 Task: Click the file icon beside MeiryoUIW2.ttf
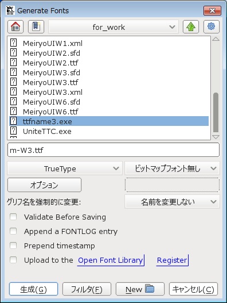13,62
